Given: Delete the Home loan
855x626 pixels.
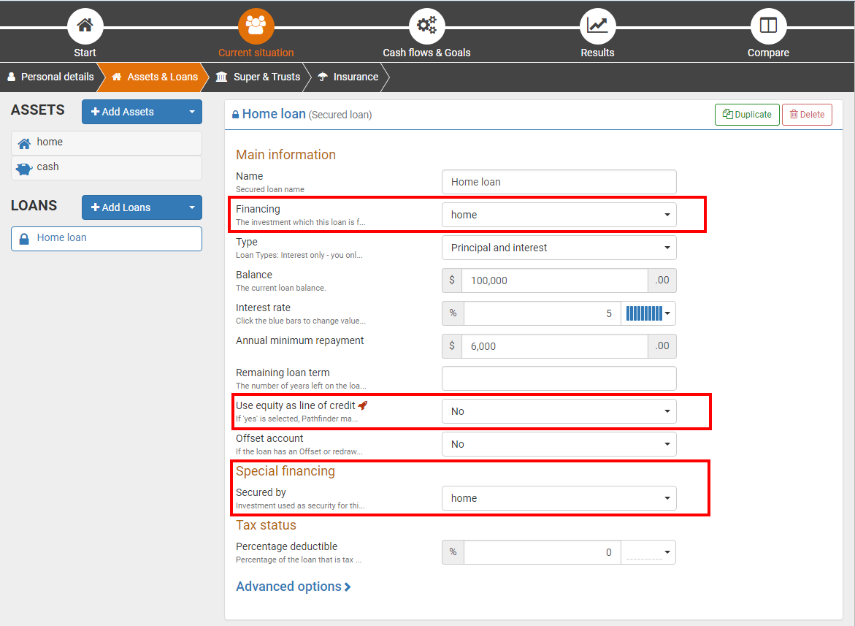Looking at the screenshot, I should (x=807, y=115).
